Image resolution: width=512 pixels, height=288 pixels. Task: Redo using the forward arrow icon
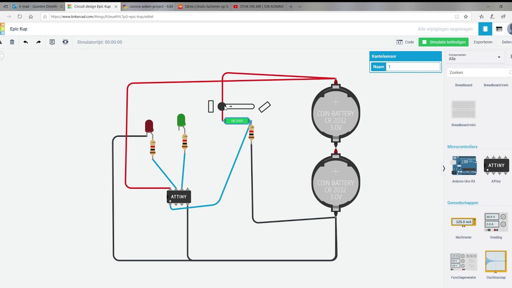[38, 42]
